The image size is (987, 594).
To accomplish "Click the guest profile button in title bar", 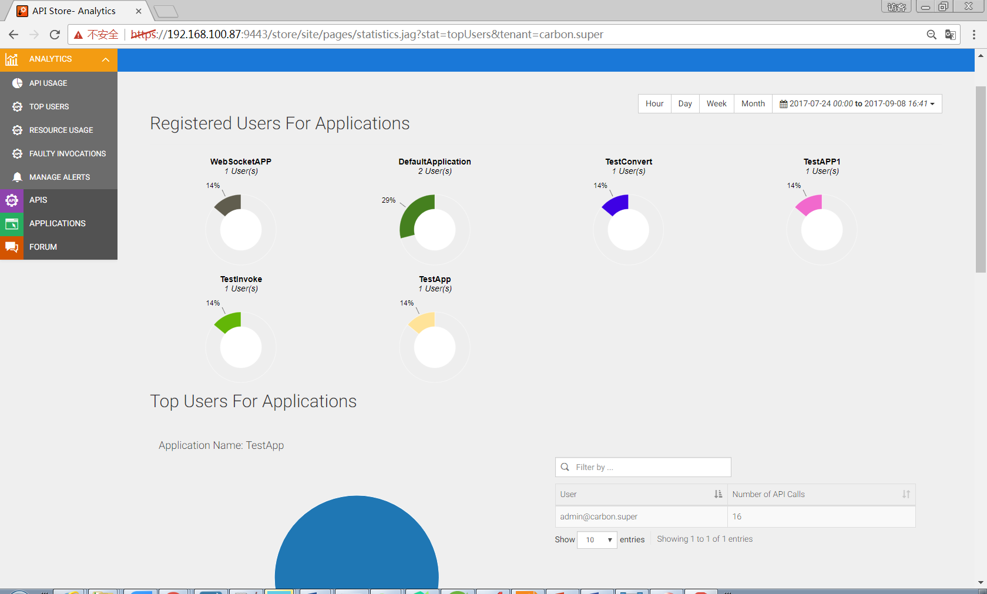I will (x=897, y=6).
